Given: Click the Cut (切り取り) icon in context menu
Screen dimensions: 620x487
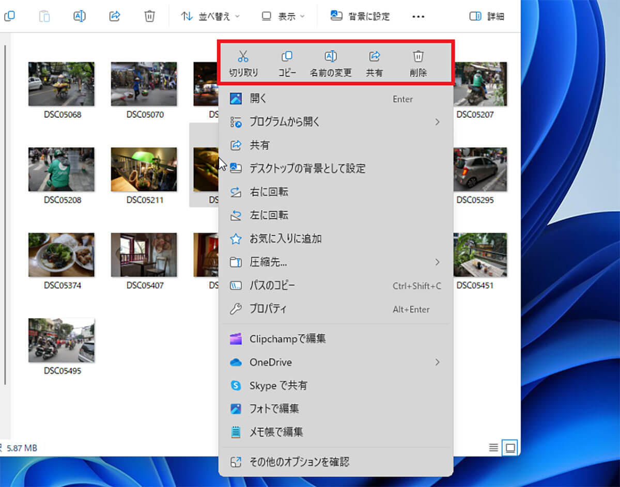Looking at the screenshot, I should (x=243, y=56).
